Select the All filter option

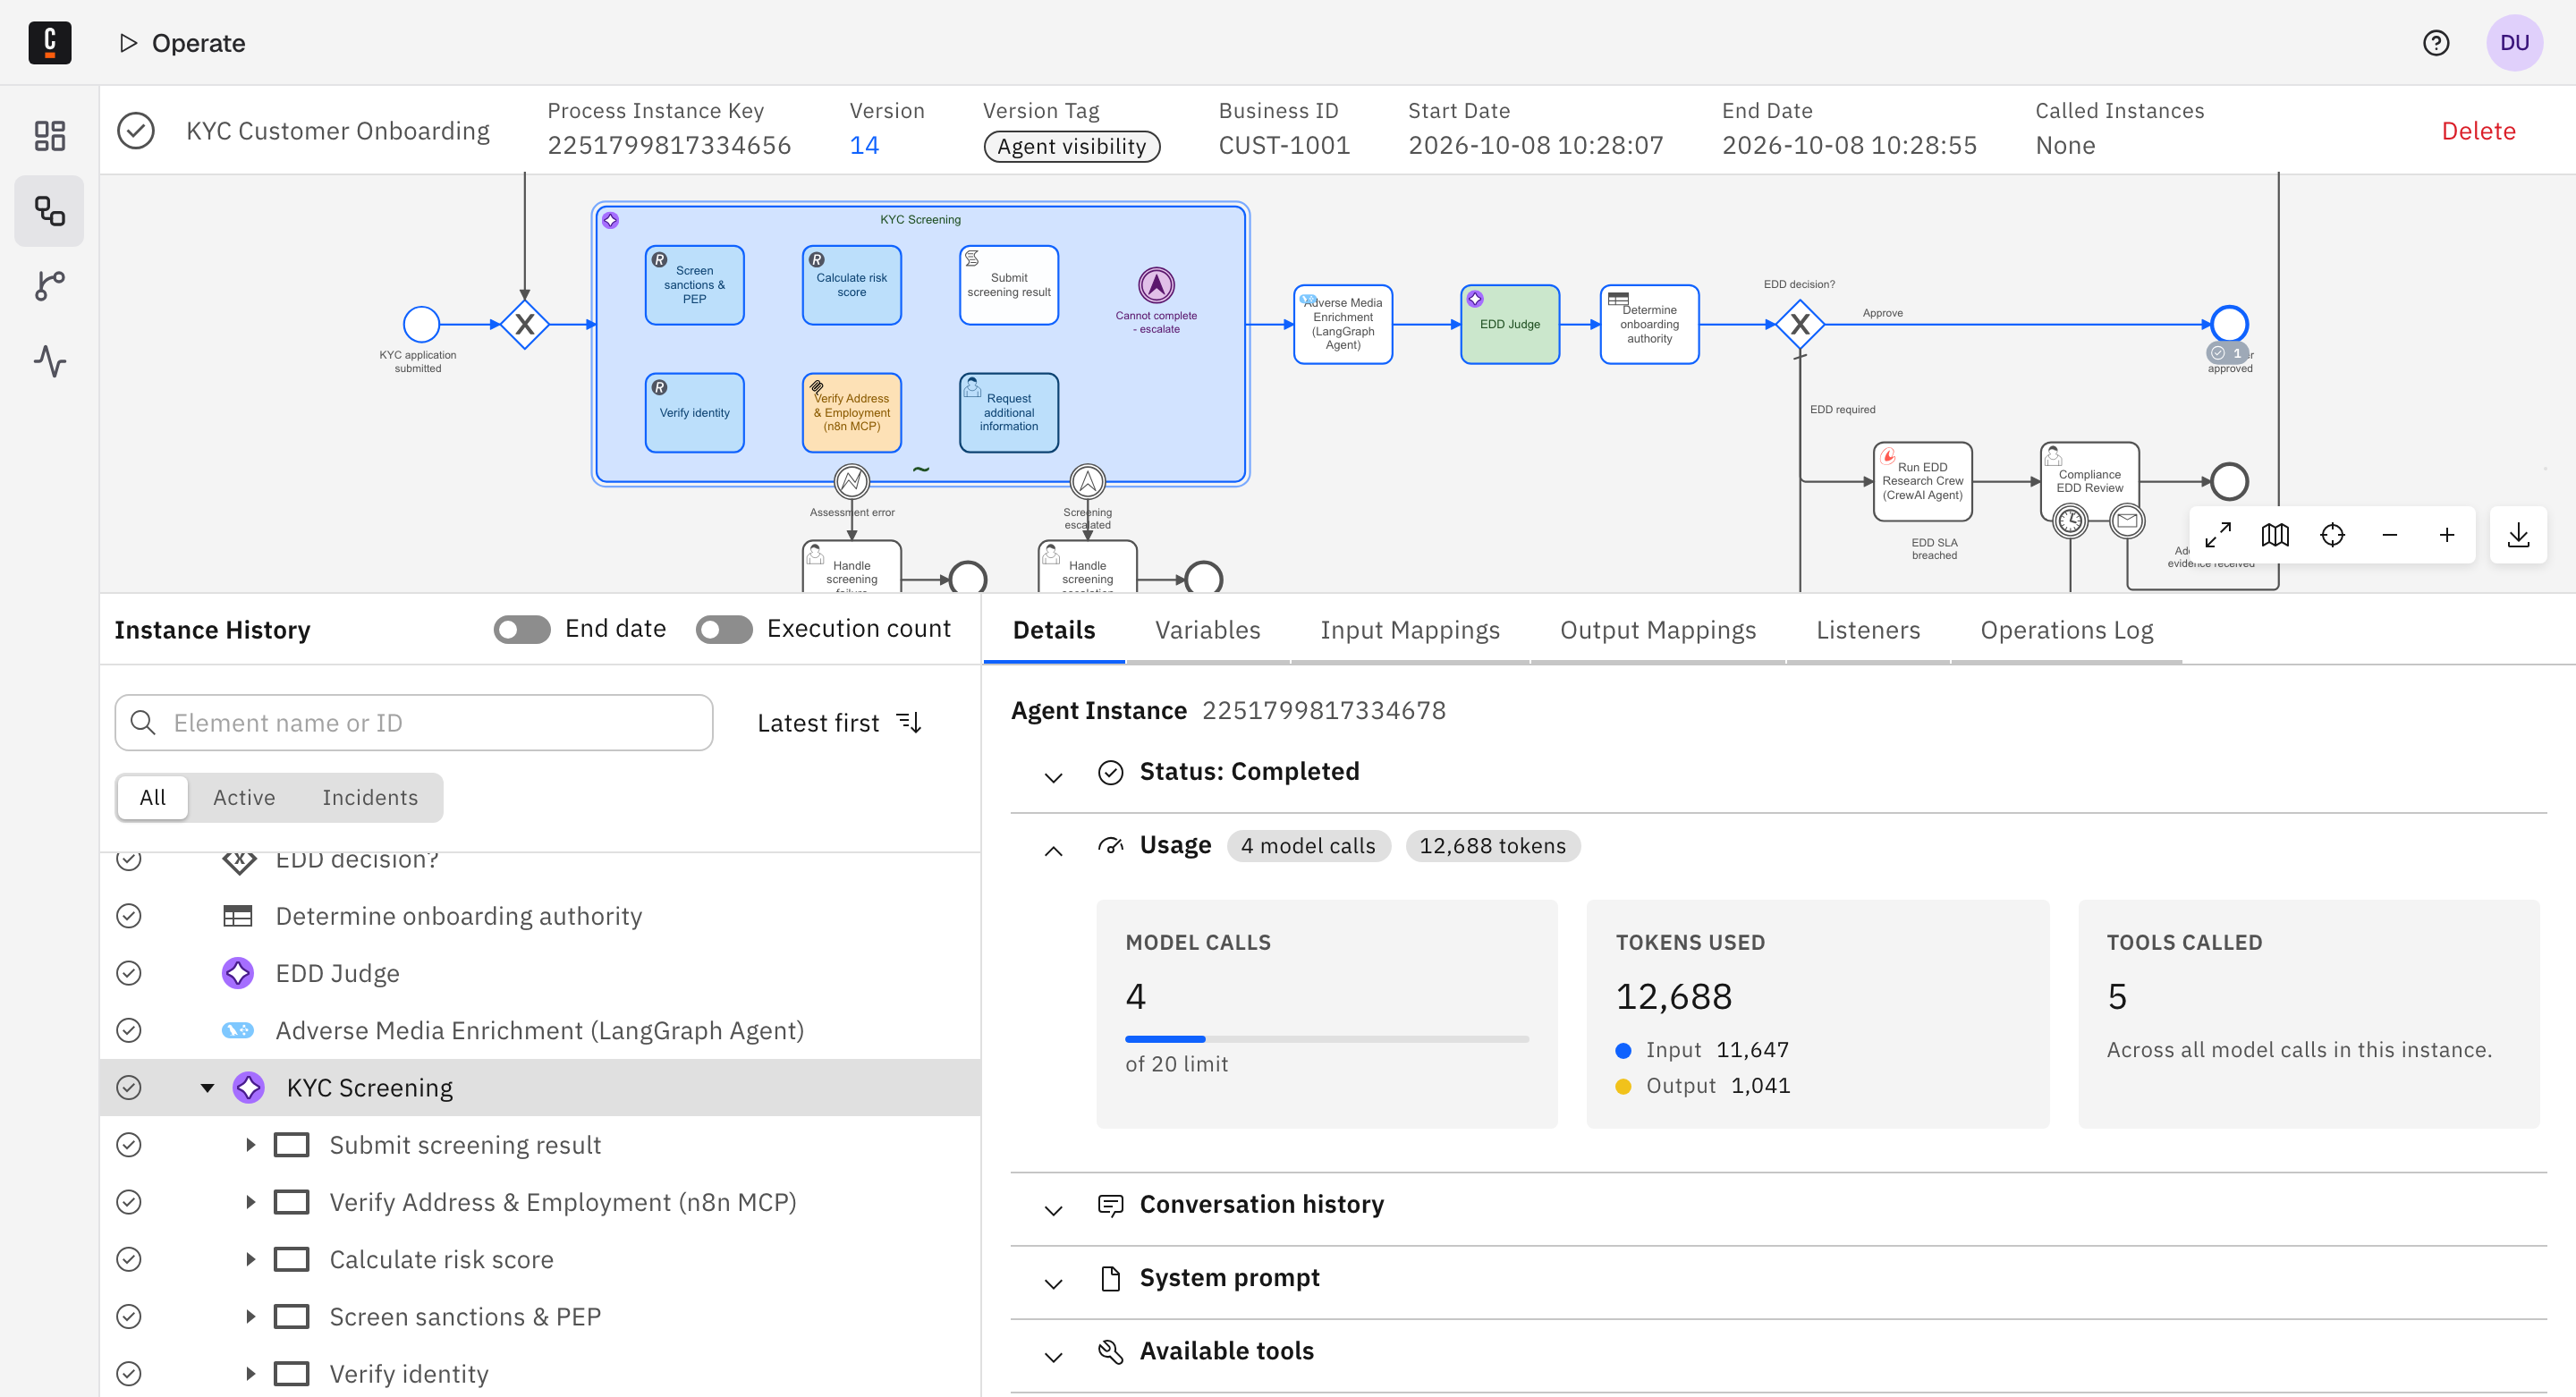(x=152, y=797)
